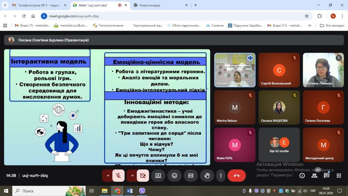
Task: Unmute the microphone in Meet toolbar
Action: pyautogui.click(x=118, y=176)
